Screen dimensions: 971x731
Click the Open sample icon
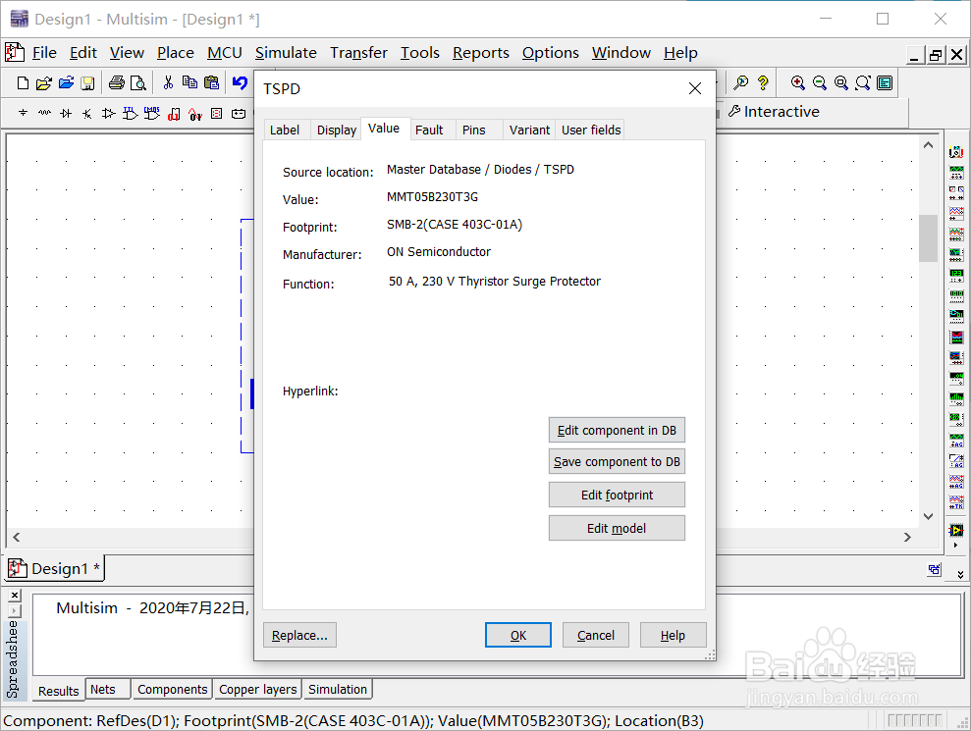coord(66,82)
